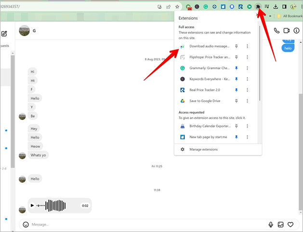Start a video call with G
This screenshot has height=232, width=303.
pos(287,30)
